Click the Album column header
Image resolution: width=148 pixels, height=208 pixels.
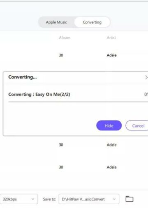[x=65, y=38]
